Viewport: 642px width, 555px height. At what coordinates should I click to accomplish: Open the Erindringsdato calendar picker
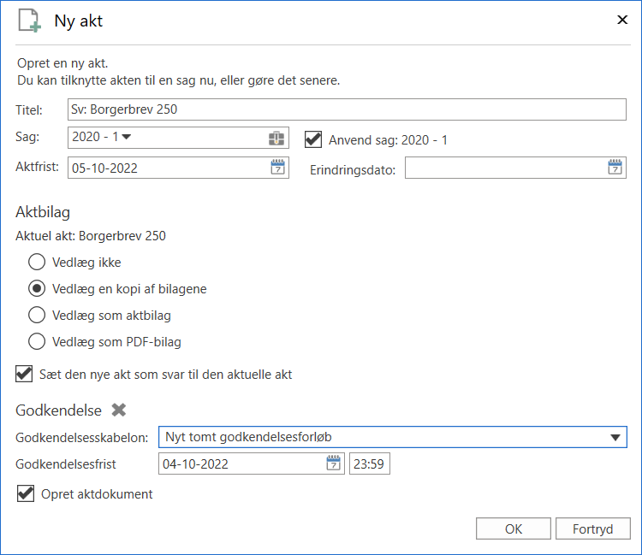click(x=615, y=168)
